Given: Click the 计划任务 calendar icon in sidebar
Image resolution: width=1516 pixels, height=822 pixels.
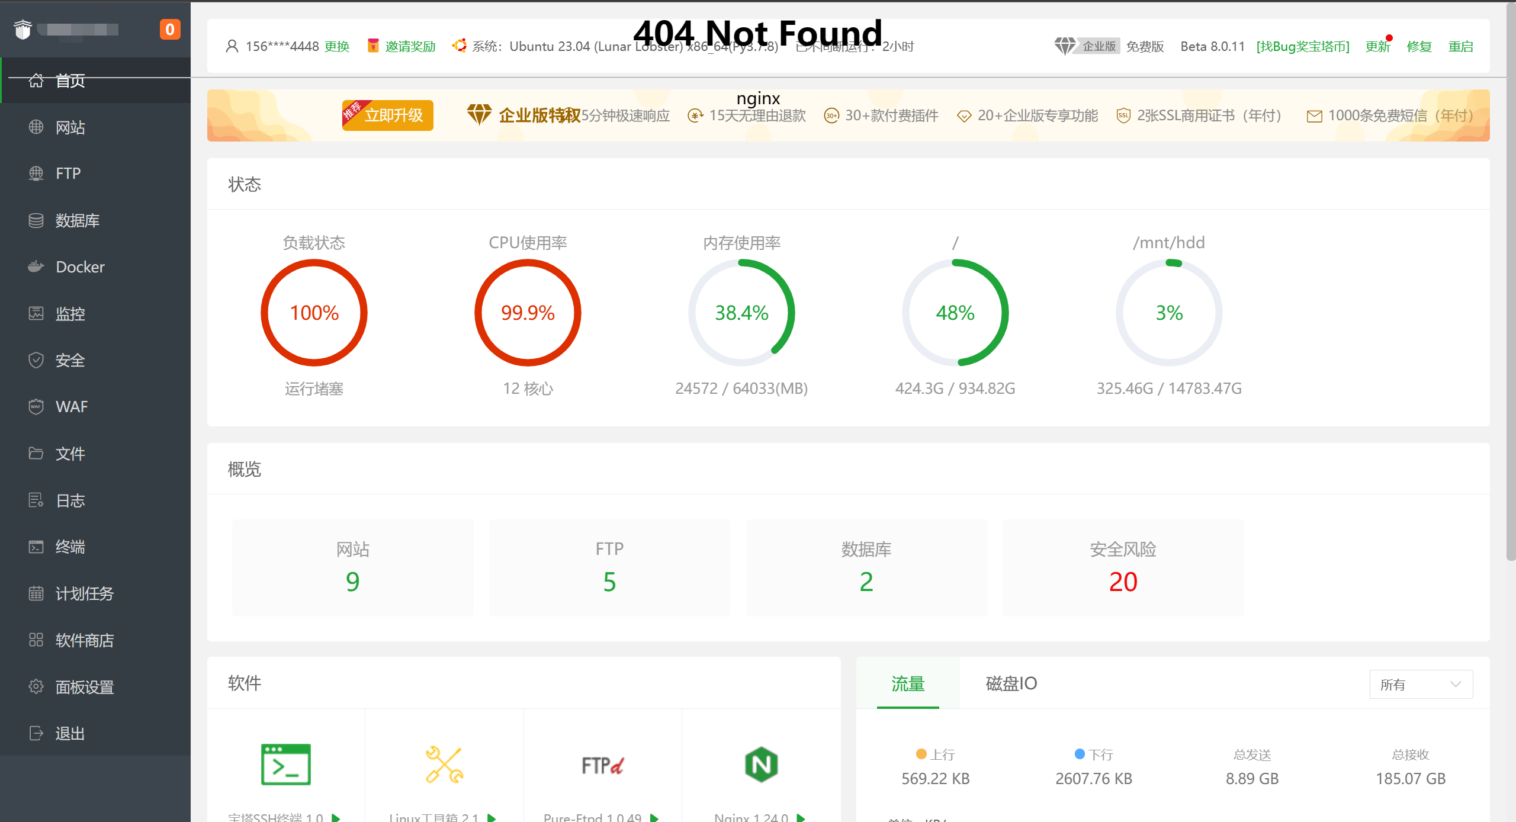Looking at the screenshot, I should point(36,593).
